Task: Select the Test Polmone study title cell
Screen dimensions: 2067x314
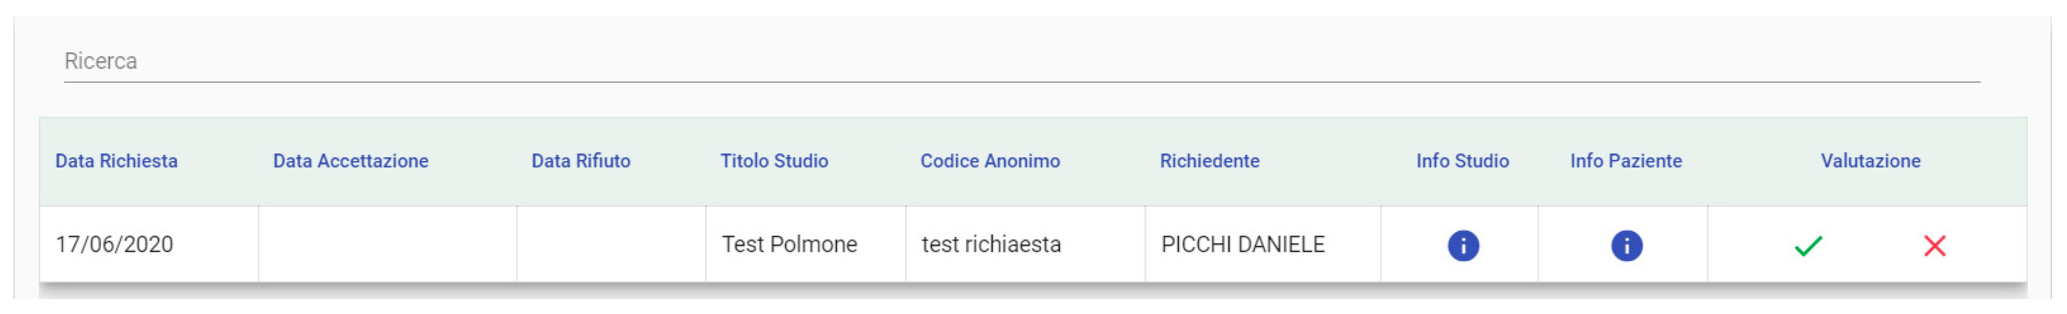Action: pyautogui.click(x=789, y=245)
